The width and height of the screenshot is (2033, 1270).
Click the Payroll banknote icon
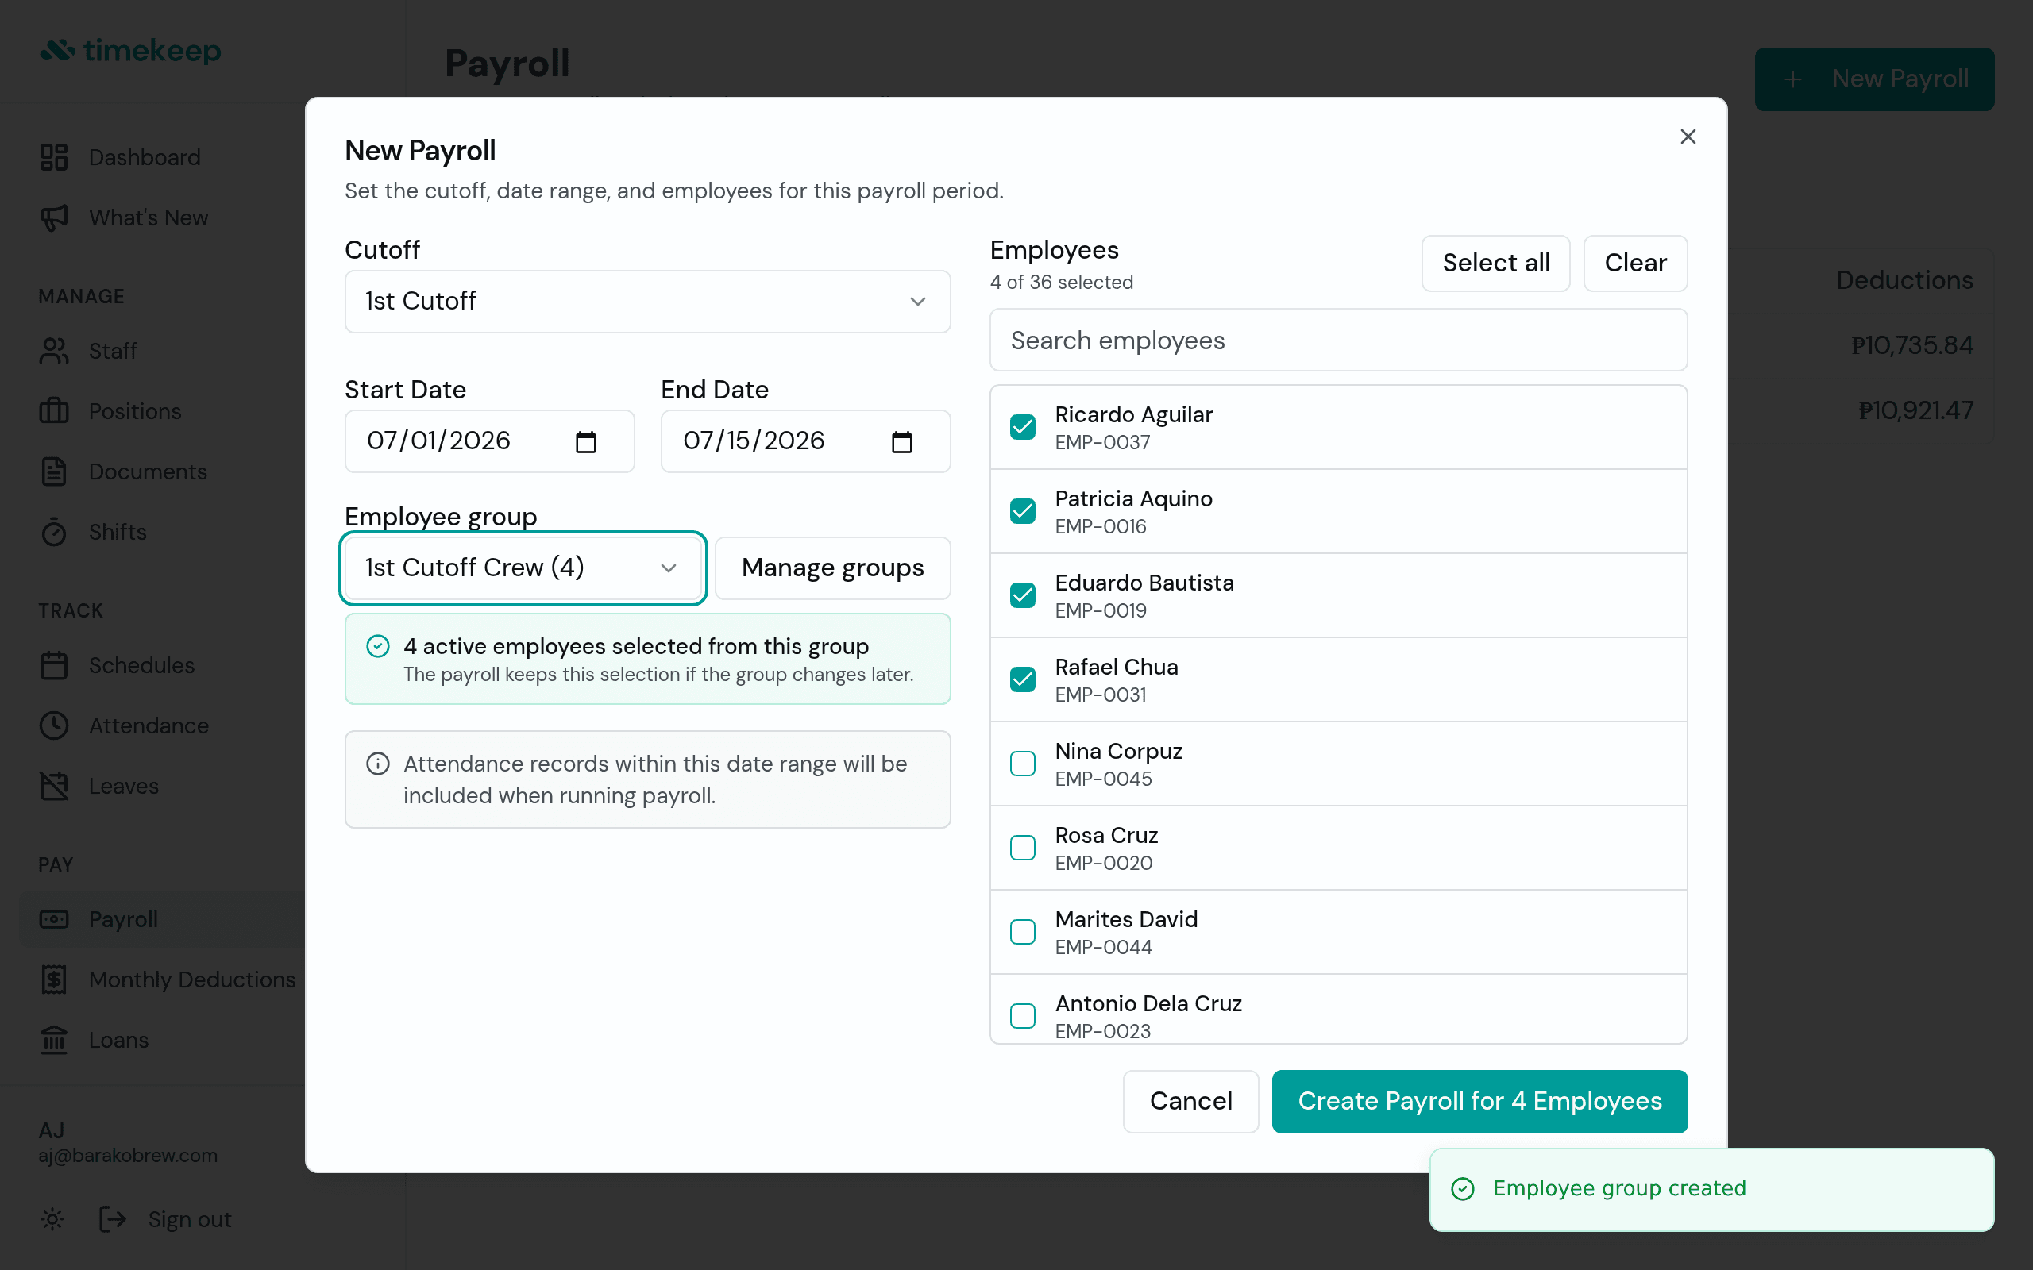tap(54, 919)
